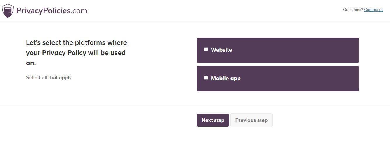The image size is (390, 144).
Task: Click the shield logo icon
Action: point(8,11)
